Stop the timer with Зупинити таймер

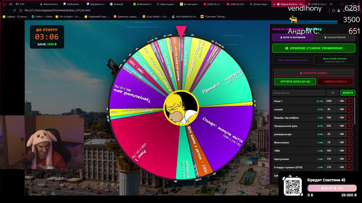[x=314, y=73]
